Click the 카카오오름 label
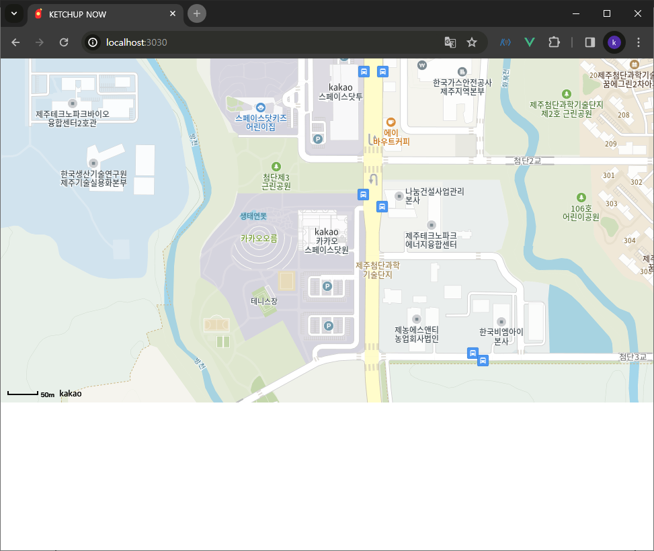This screenshot has height=551, width=654. click(x=259, y=239)
